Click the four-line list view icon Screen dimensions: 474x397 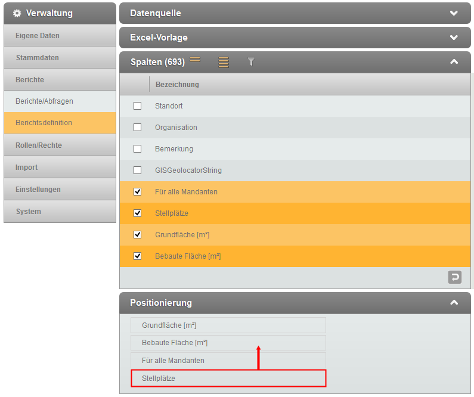pyautogui.click(x=224, y=62)
